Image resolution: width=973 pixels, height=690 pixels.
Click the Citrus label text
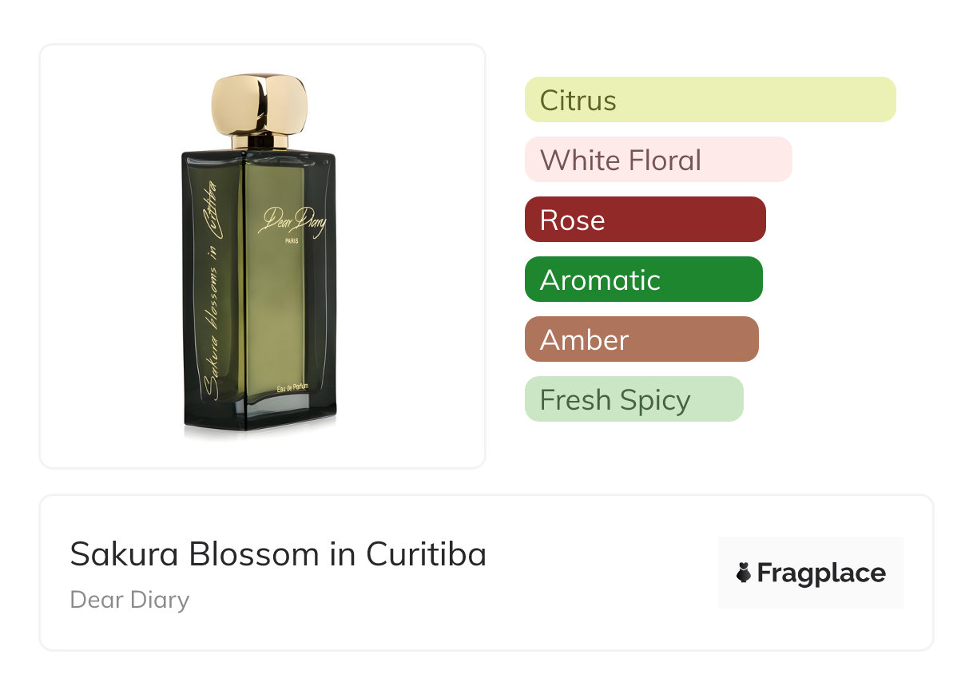578,100
